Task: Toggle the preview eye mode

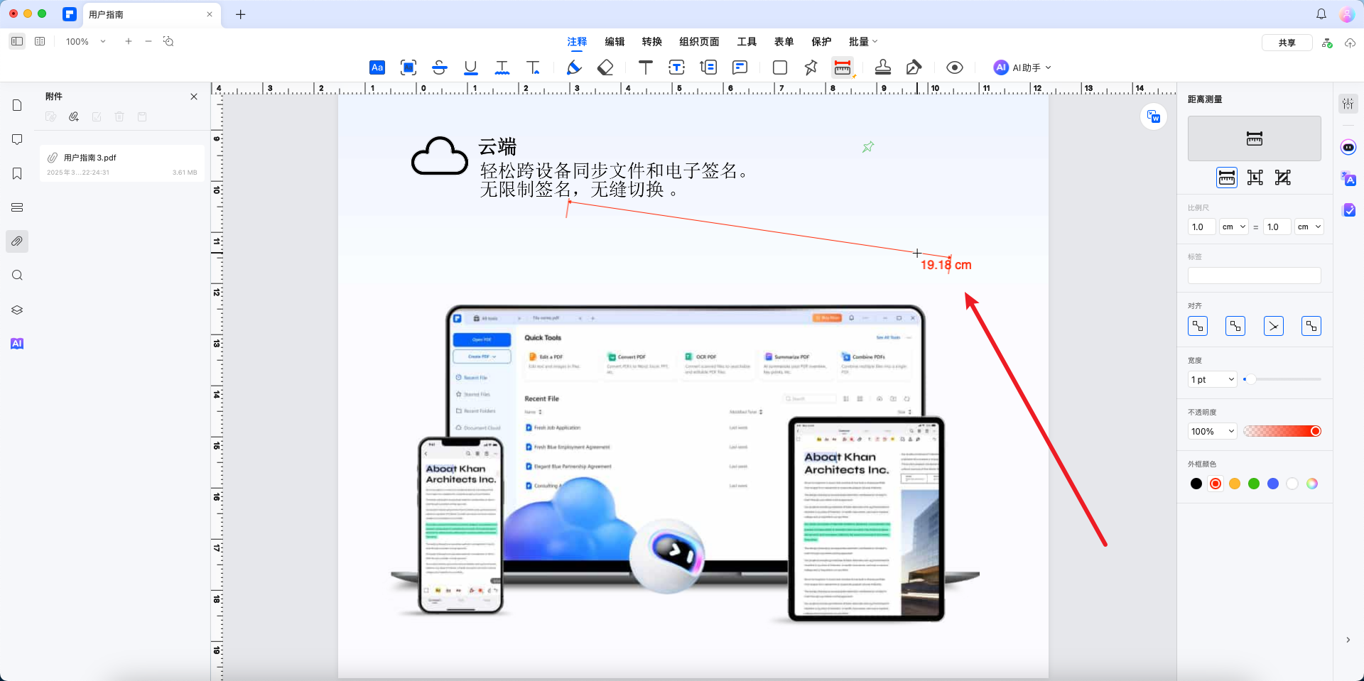Action: tap(954, 67)
